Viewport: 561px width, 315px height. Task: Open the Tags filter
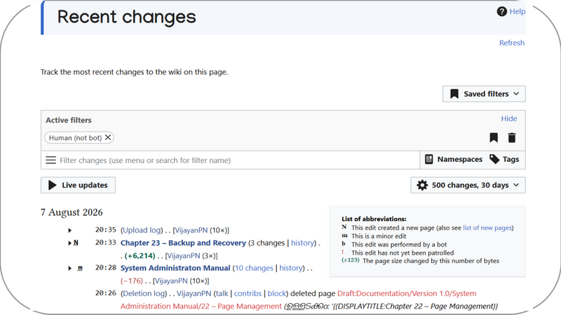coord(504,160)
